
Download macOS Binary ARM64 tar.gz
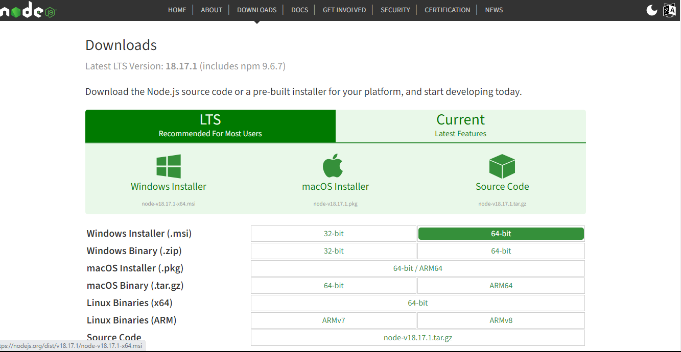click(x=501, y=286)
